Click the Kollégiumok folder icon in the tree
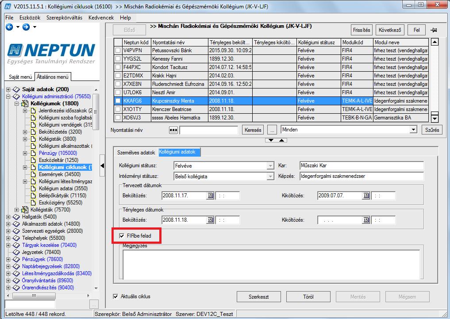The image size is (450, 319). [x=25, y=103]
